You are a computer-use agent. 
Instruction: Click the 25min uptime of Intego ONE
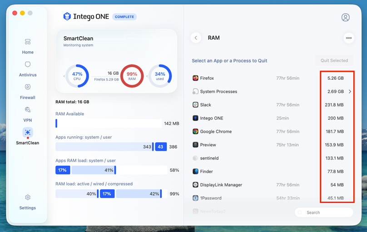283,118
